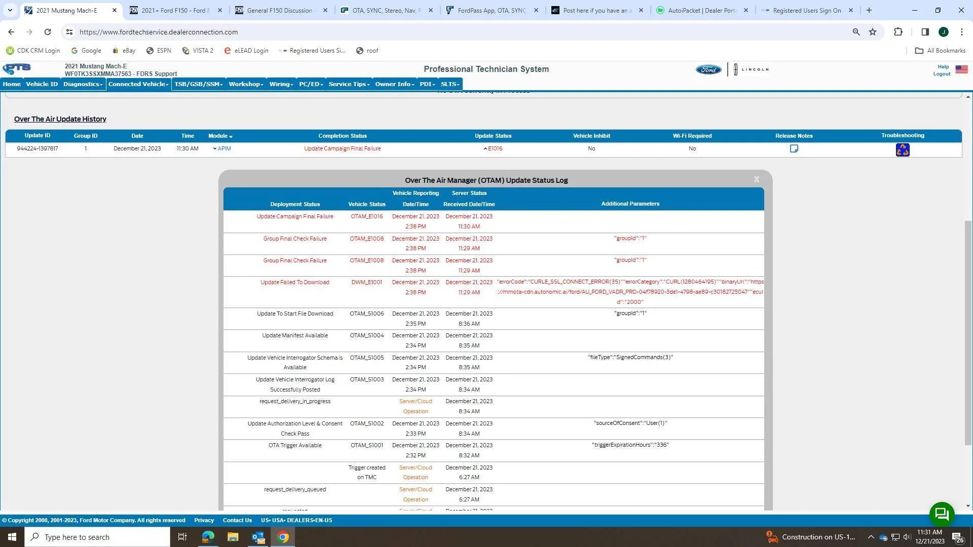The height and width of the screenshot is (547, 973).
Task: Select the US flag language icon
Action: (961, 69)
